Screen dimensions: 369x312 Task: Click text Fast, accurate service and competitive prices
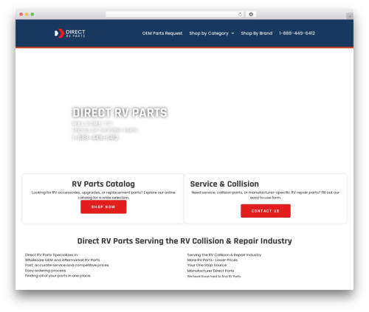click(66, 265)
